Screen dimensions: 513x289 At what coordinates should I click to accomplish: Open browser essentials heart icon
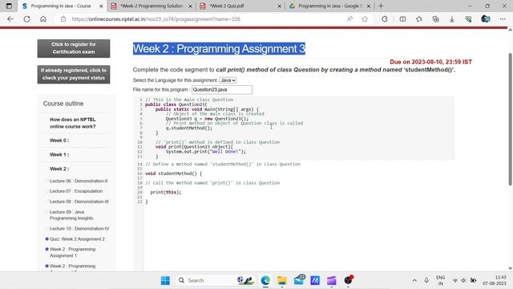click(468, 19)
